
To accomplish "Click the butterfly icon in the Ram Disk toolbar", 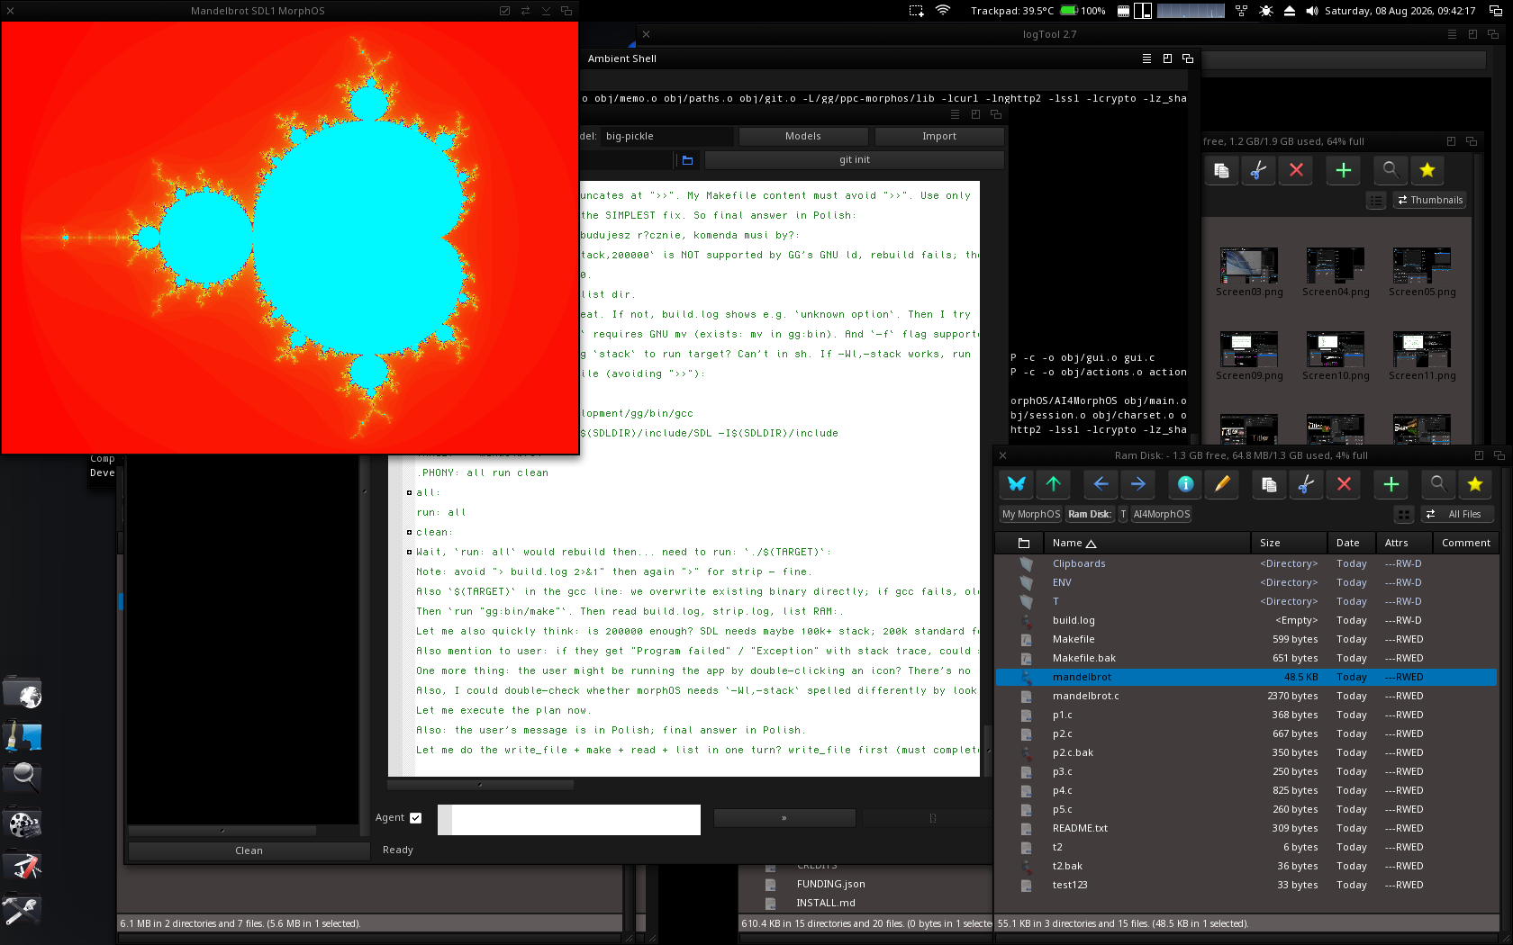I will pos(1017,484).
